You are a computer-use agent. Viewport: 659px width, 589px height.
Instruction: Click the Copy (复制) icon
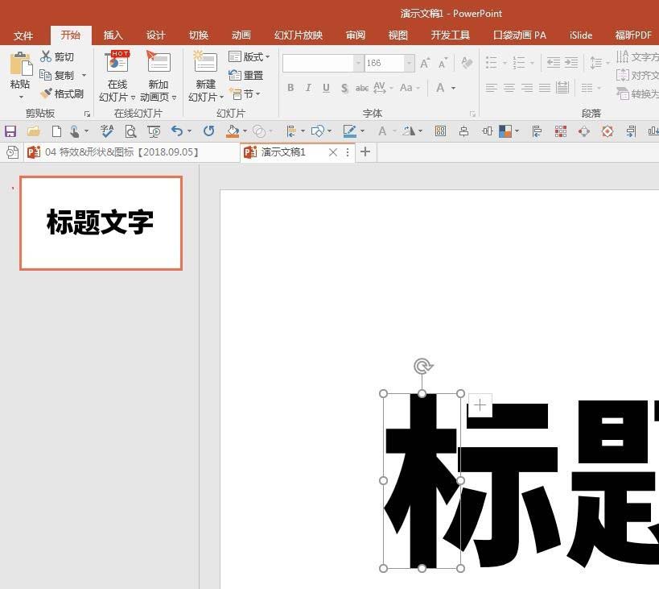[45, 75]
